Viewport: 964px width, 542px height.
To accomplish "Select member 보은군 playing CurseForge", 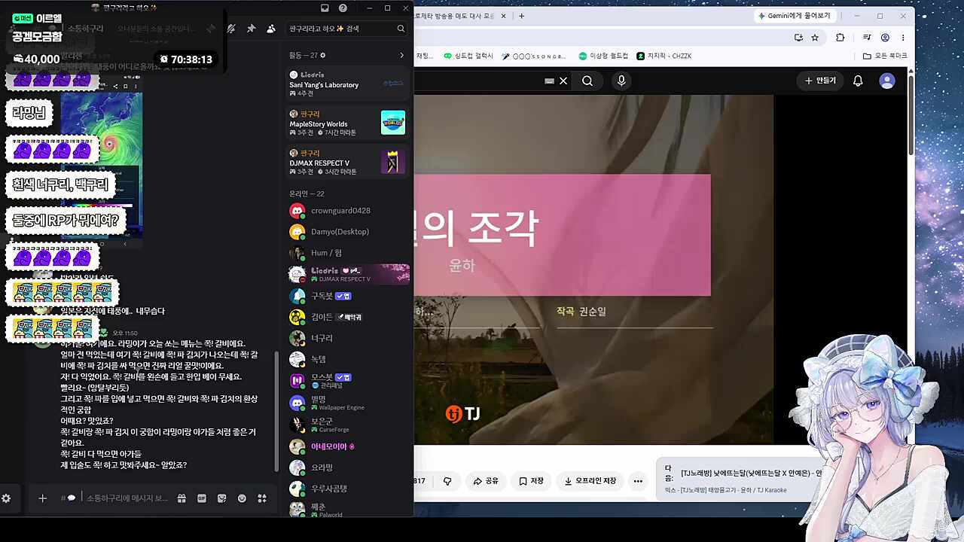I will (347, 425).
